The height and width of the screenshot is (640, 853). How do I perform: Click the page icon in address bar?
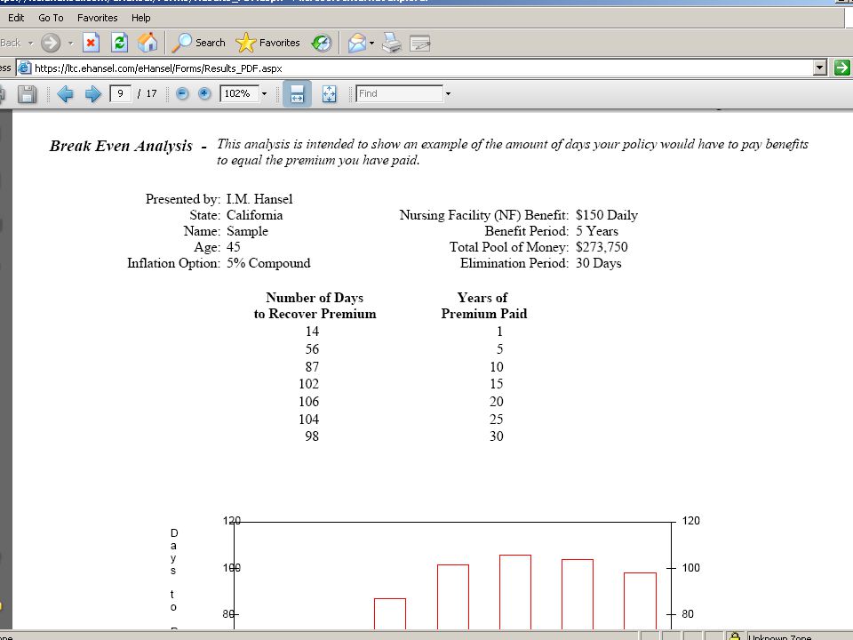(25, 68)
